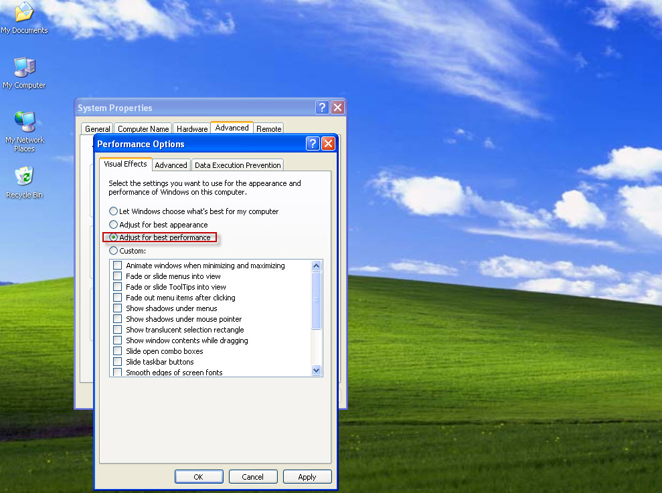Close the System Properties window
This screenshot has width=662, height=493.
click(338, 107)
